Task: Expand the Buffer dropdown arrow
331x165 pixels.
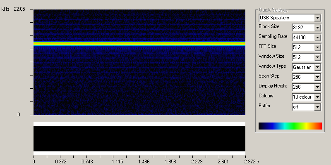Action: (317, 107)
